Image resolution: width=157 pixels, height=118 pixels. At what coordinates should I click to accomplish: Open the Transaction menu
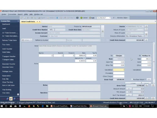click(12, 14)
